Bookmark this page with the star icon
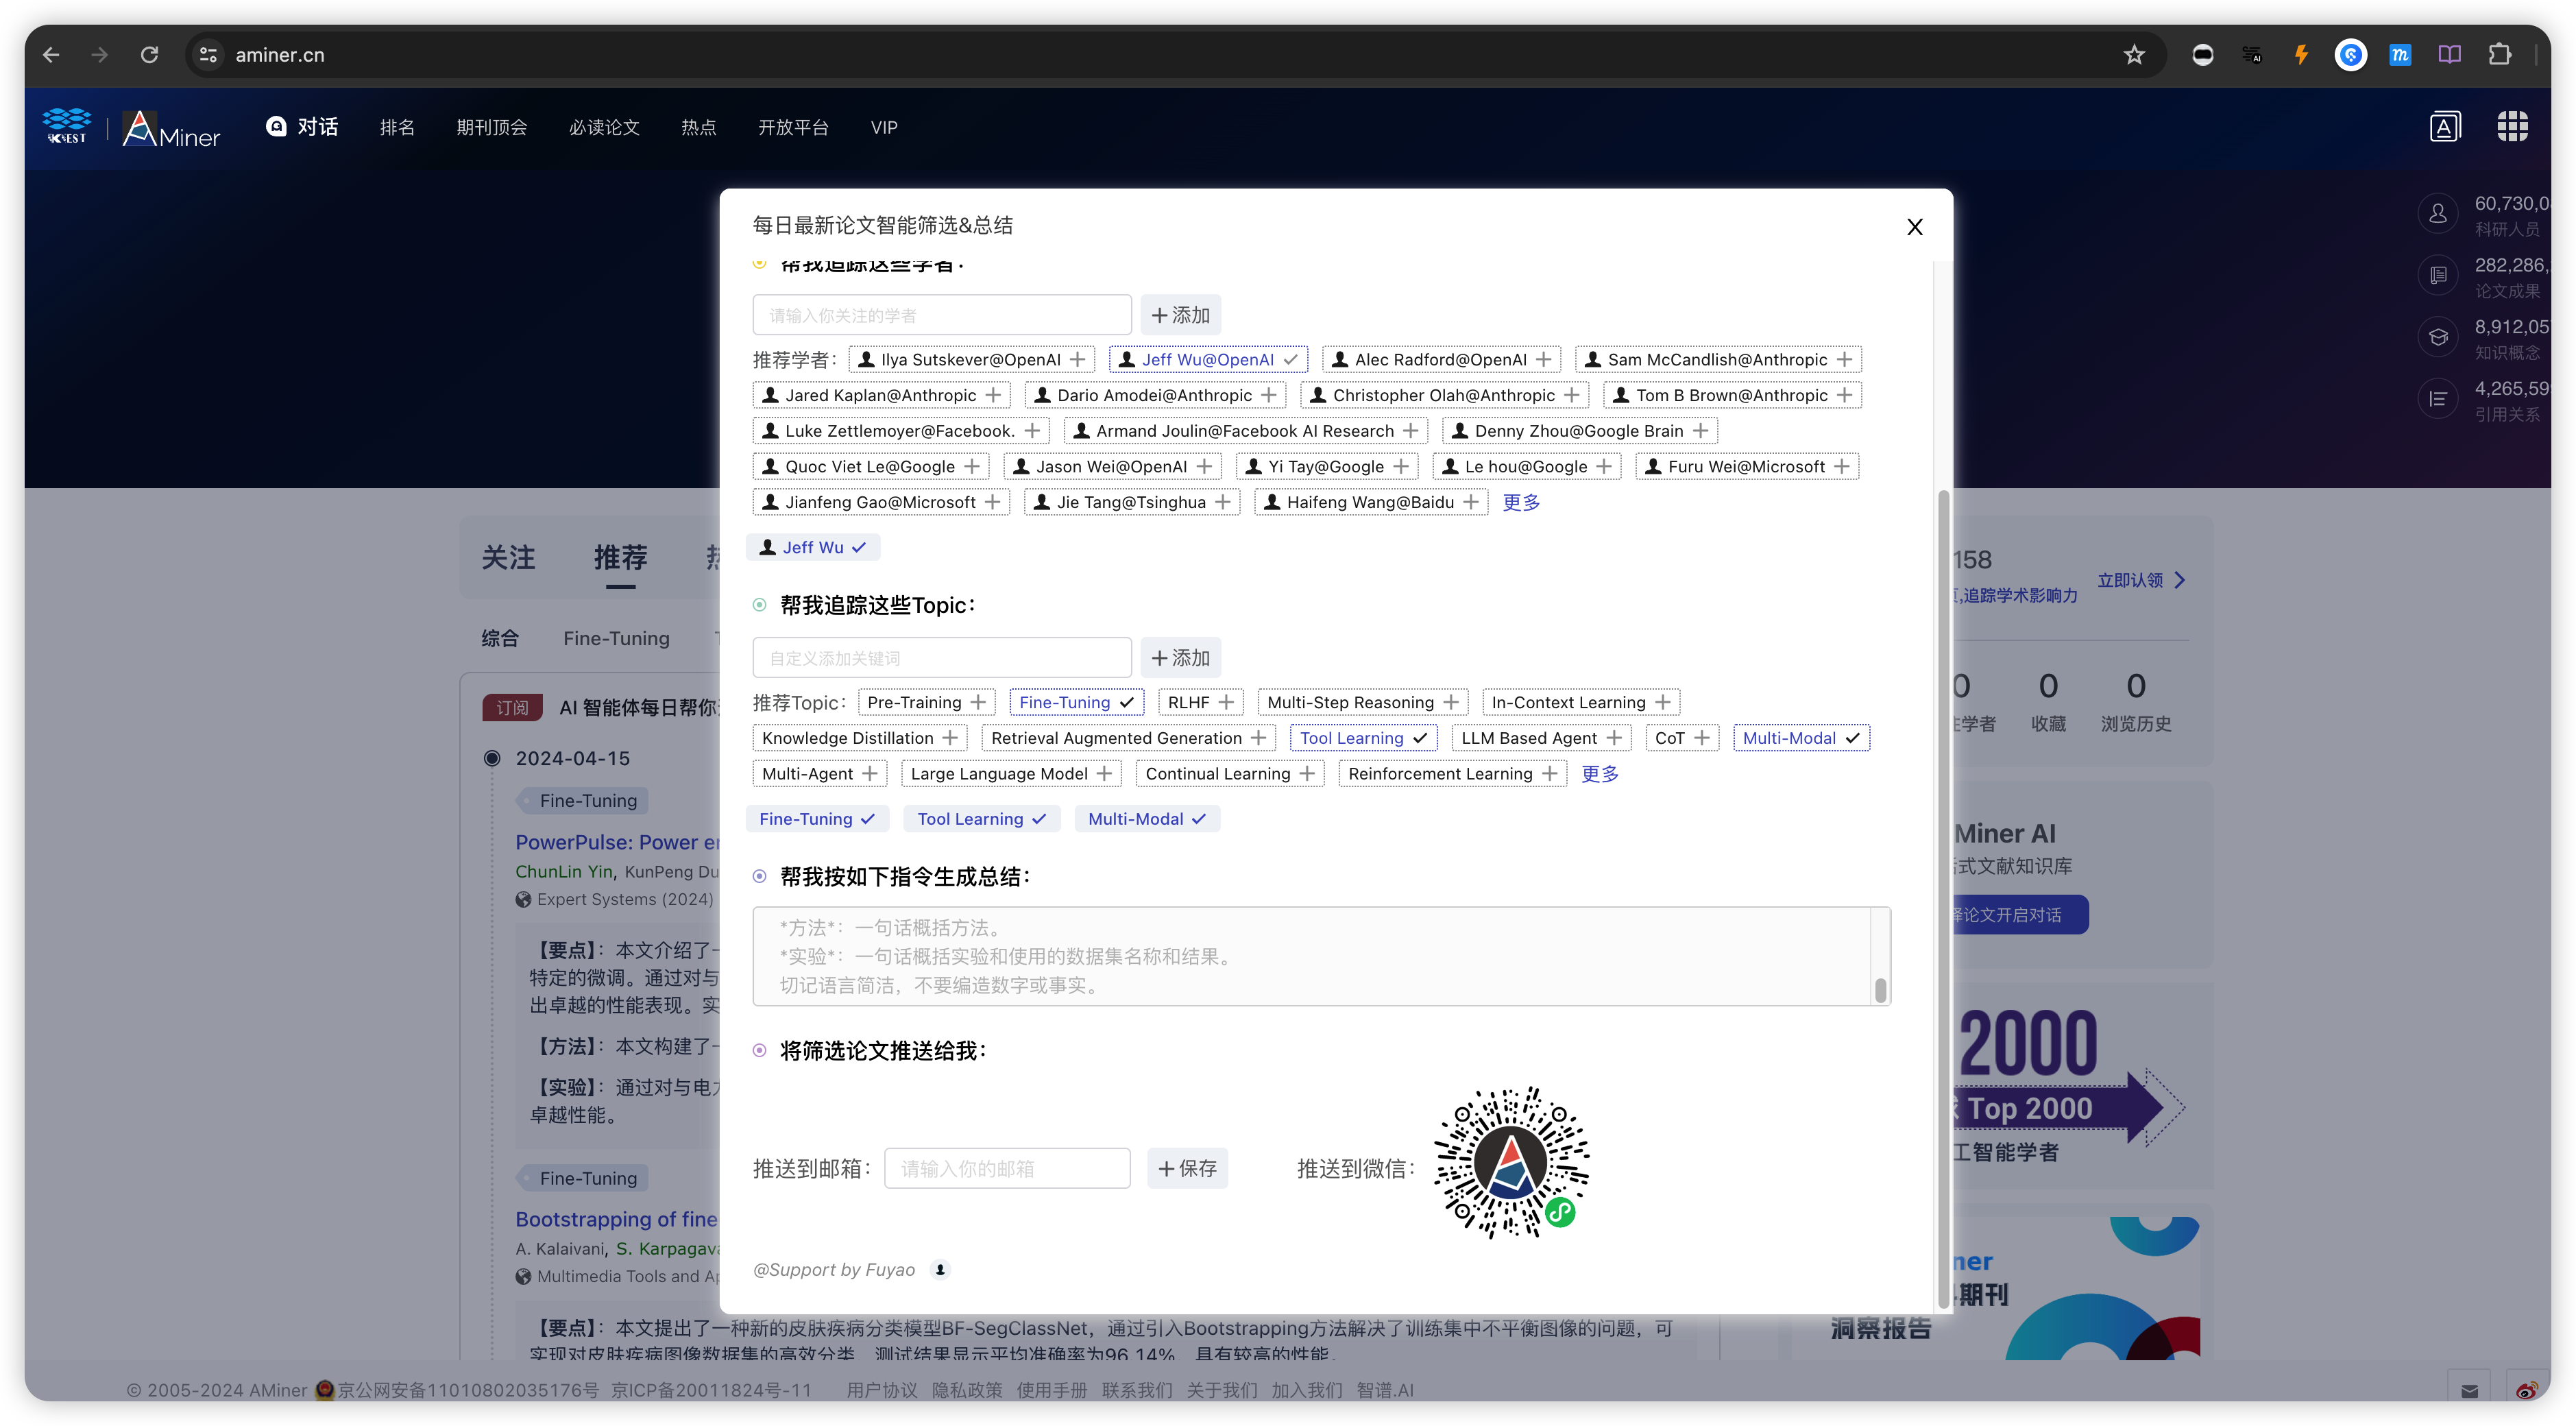 (x=2134, y=55)
